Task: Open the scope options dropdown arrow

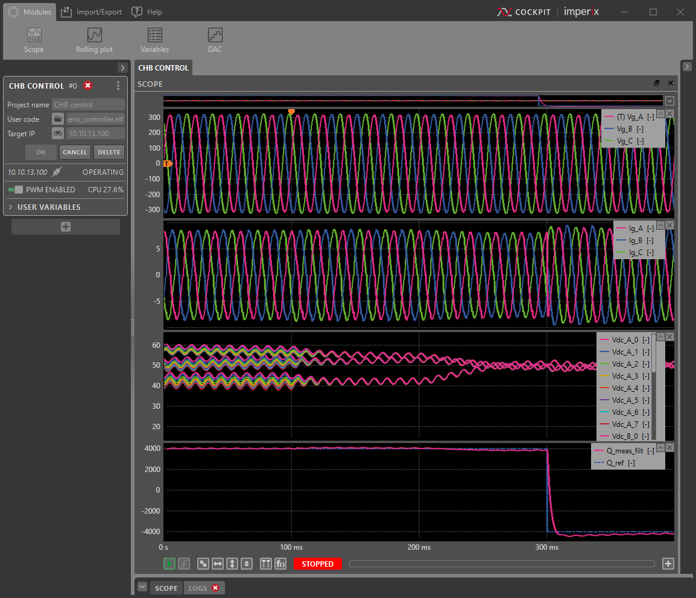Action: point(669,100)
